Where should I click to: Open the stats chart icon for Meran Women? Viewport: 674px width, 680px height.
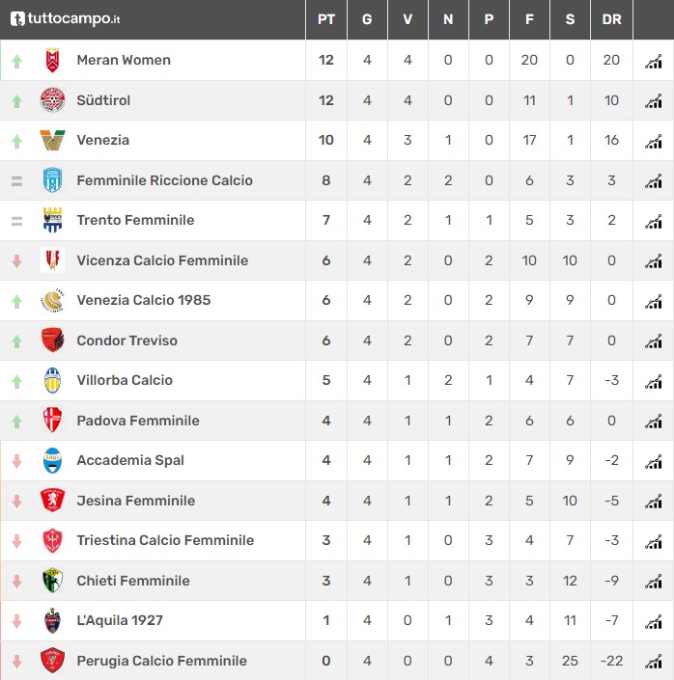tap(653, 61)
